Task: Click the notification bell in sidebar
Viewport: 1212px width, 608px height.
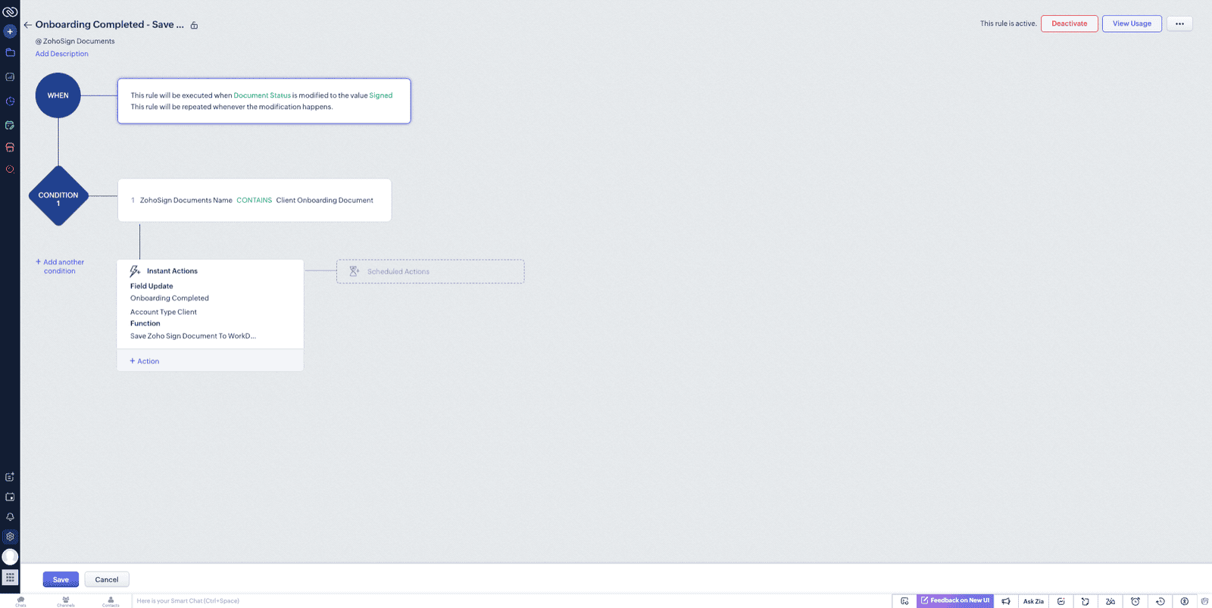Action: (x=10, y=517)
